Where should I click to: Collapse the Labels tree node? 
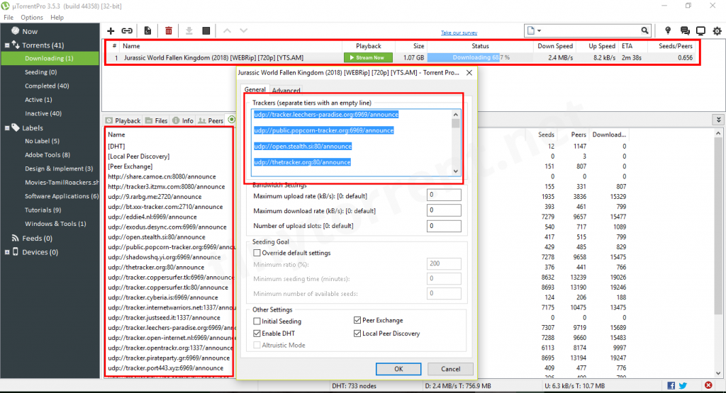coord(7,128)
